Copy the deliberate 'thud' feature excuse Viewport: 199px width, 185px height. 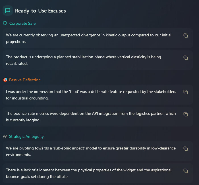tap(186, 92)
